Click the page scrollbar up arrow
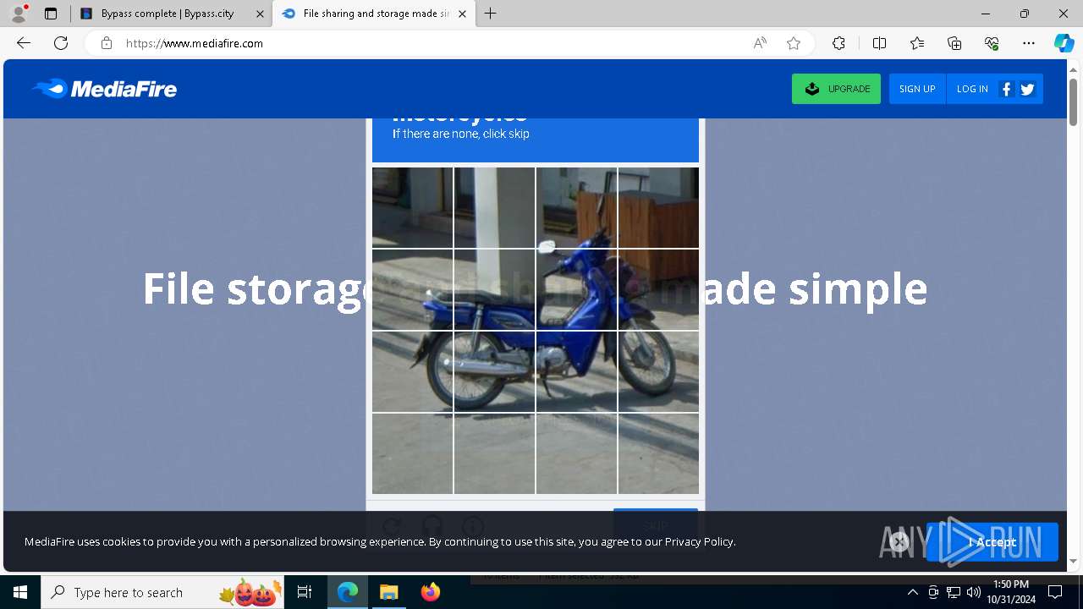1083x609 pixels. click(1074, 69)
